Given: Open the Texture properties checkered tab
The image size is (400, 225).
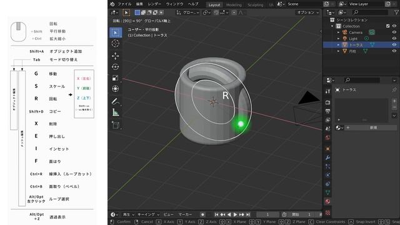Looking at the screenshot, I should (327, 212).
